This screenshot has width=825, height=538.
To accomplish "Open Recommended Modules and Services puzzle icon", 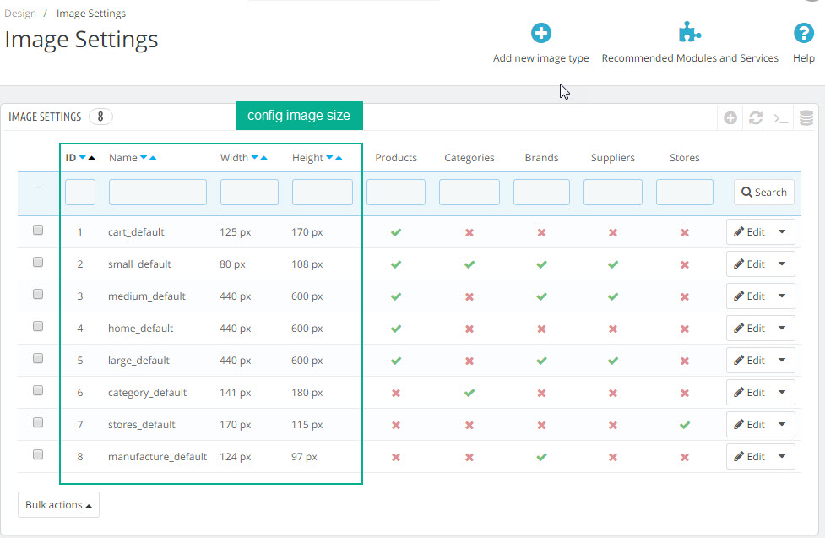I will click(689, 33).
